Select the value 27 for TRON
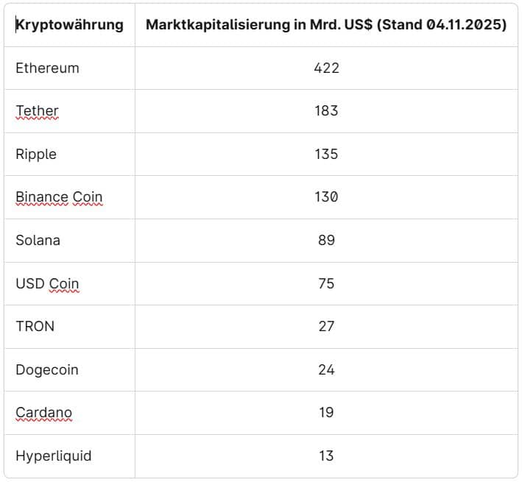This screenshot has height=482, width=522. (x=326, y=326)
